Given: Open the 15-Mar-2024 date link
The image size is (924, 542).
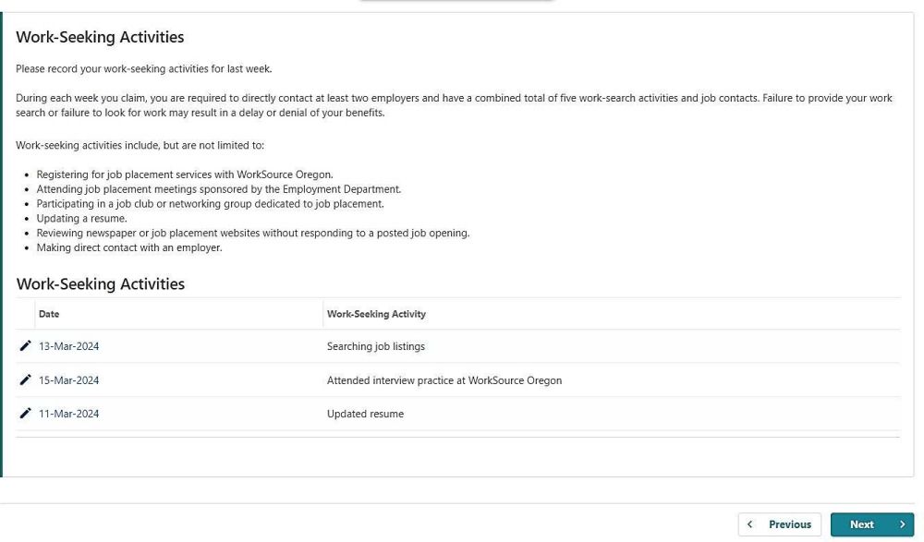Looking at the screenshot, I should pos(68,380).
